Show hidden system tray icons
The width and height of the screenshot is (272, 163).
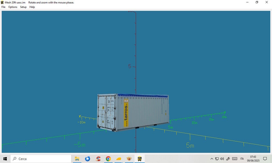point(212,159)
